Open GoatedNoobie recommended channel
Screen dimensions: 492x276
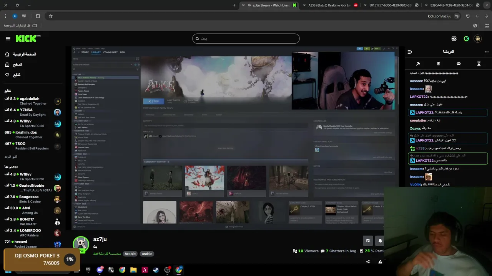(x=33, y=188)
